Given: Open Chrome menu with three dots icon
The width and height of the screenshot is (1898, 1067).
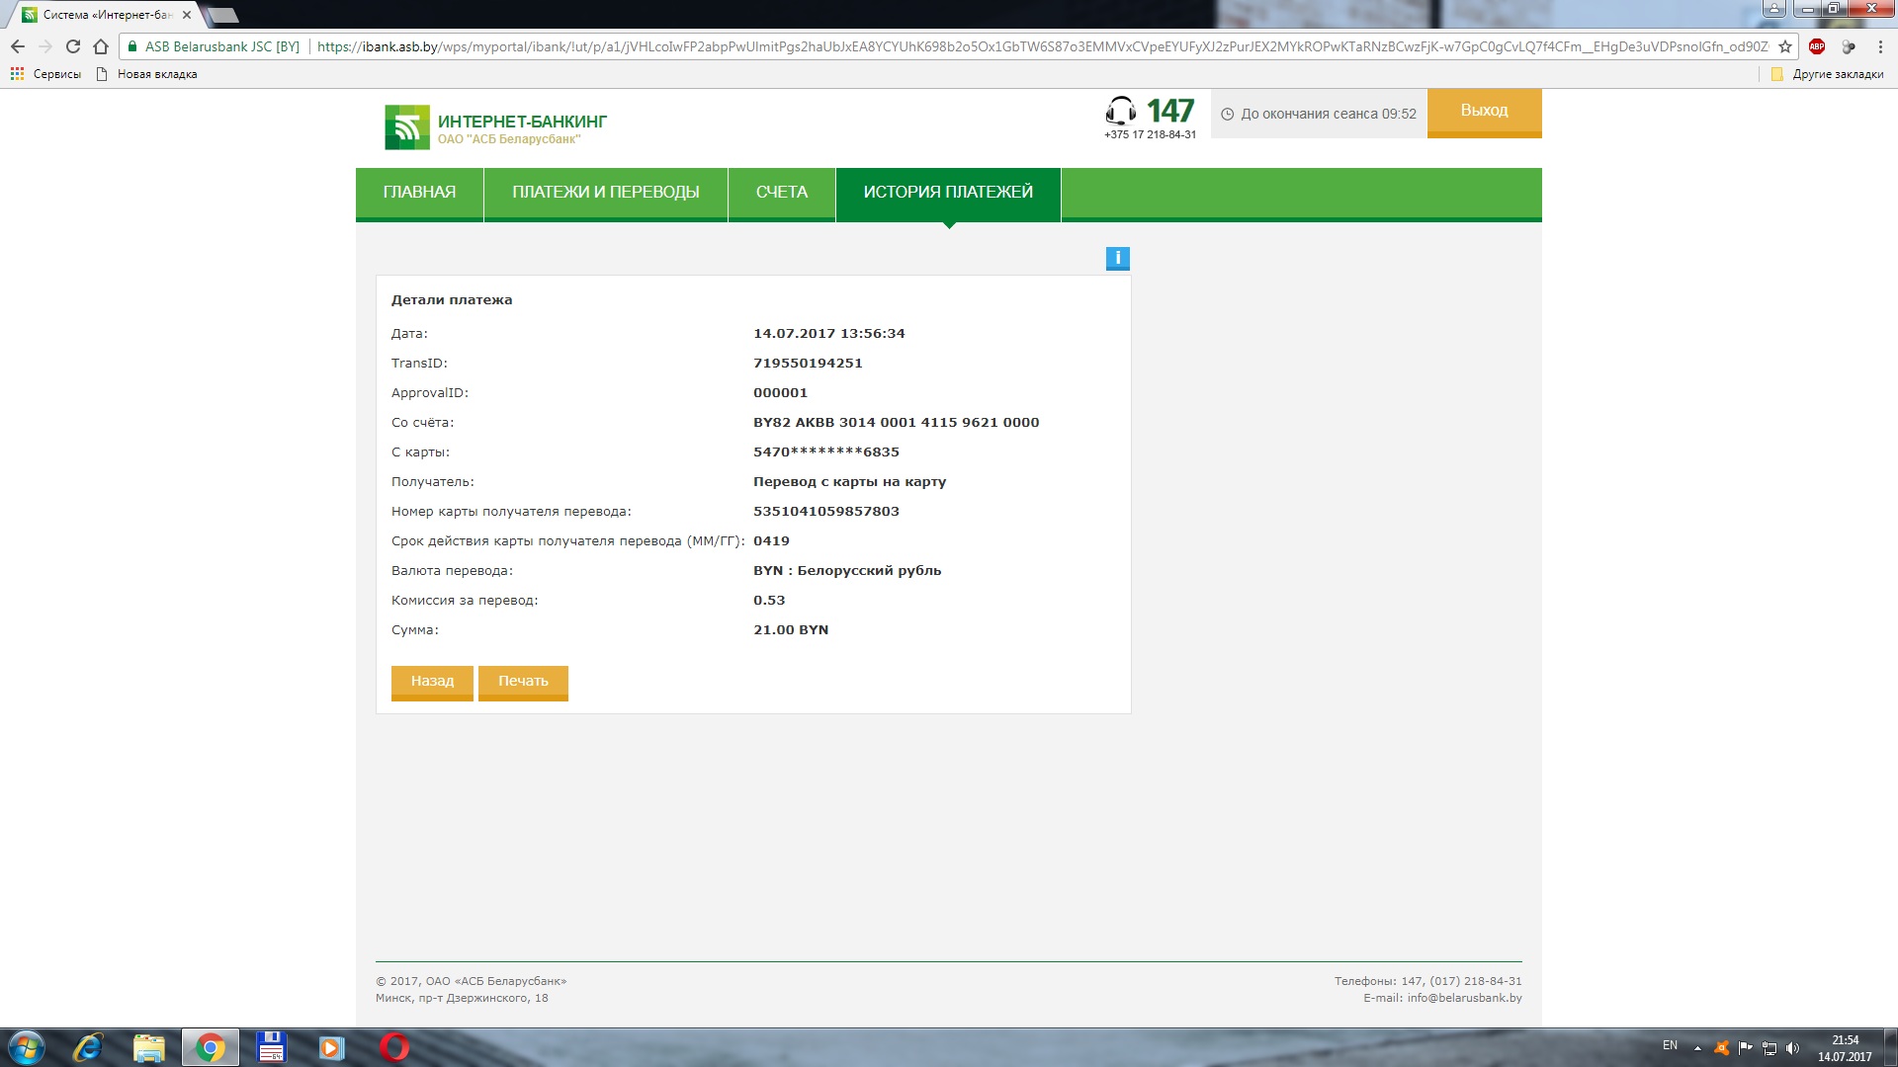Looking at the screenshot, I should click(x=1880, y=46).
